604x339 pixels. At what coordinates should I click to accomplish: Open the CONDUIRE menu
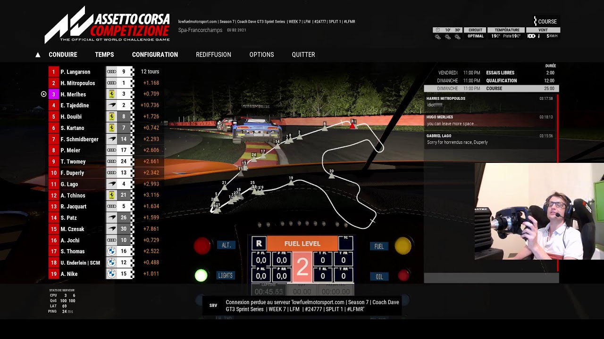click(x=63, y=55)
